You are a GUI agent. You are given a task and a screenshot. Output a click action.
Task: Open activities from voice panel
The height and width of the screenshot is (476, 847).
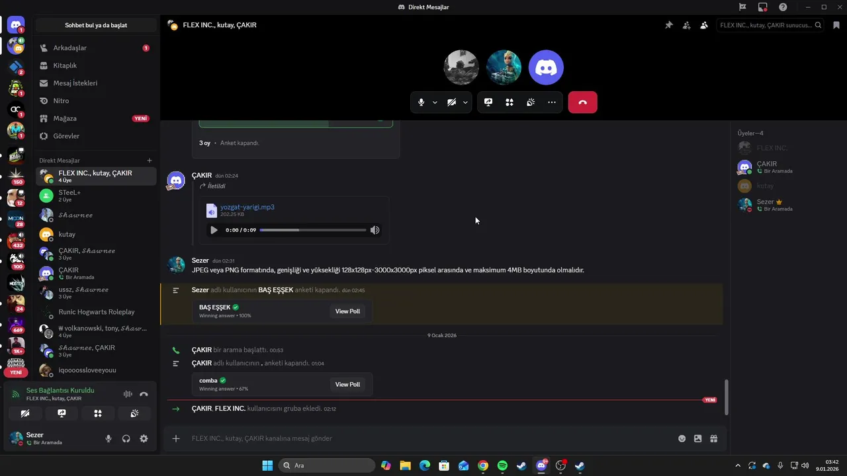point(98,413)
